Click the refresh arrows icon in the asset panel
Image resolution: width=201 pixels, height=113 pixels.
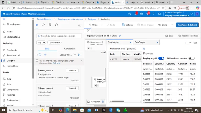point(56,25)
